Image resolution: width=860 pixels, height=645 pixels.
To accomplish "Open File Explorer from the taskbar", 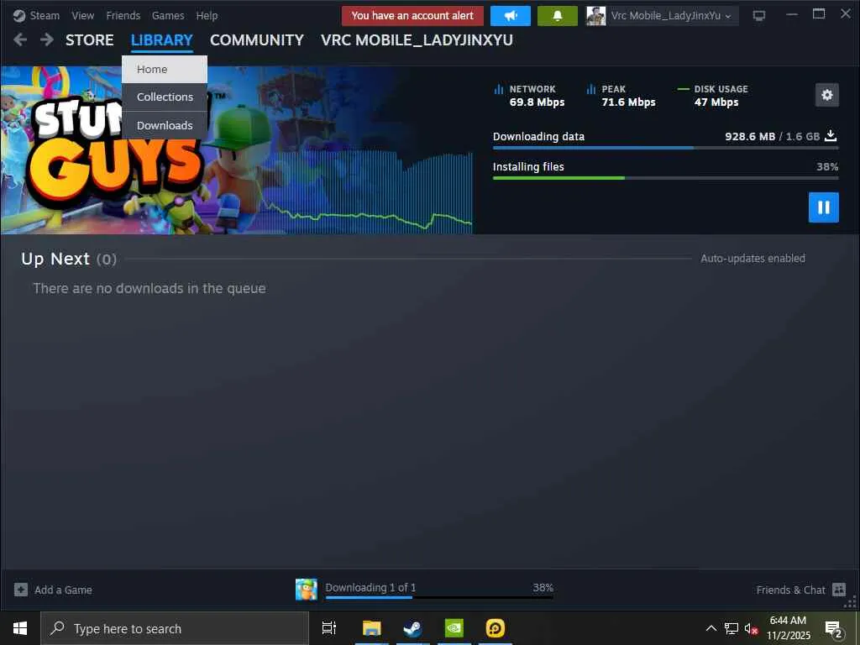I will [371, 628].
